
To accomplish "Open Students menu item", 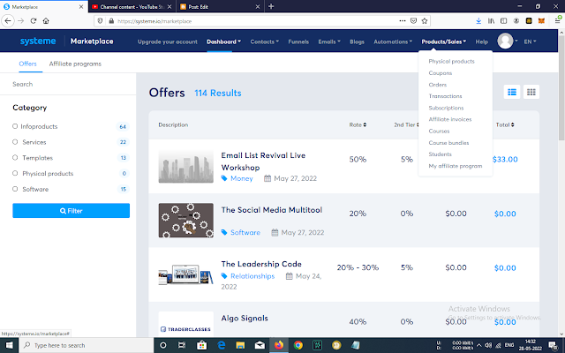I will pyautogui.click(x=440, y=154).
